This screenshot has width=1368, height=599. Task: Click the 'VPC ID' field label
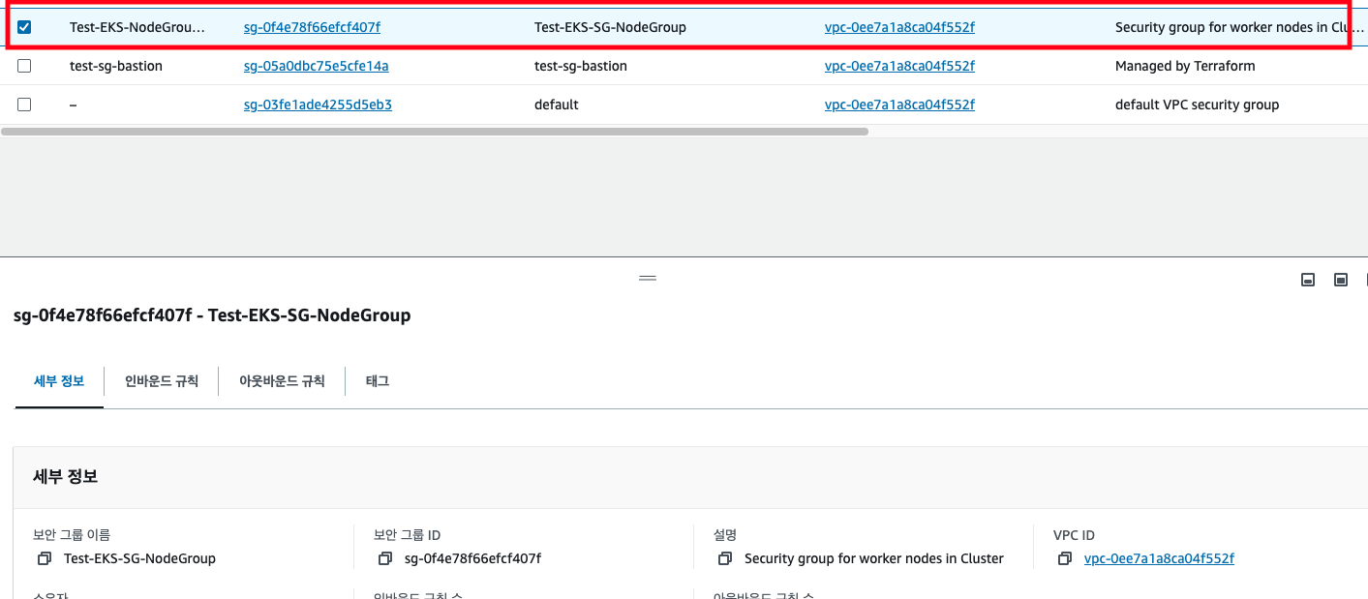click(x=1074, y=535)
